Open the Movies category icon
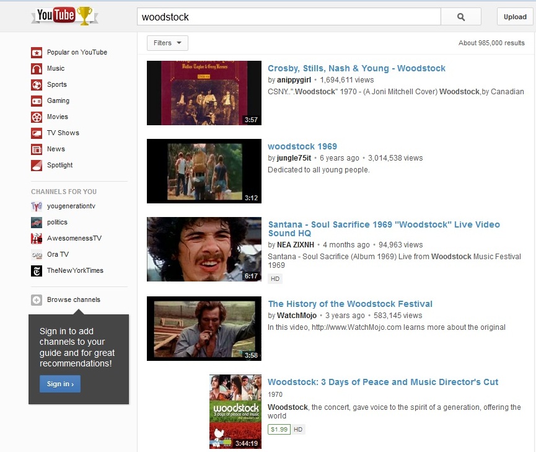This screenshot has width=536, height=452. (x=36, y=117)
